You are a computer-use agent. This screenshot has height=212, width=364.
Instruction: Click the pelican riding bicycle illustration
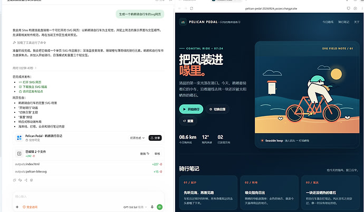313,99
